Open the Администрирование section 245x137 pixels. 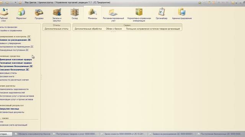[182, 14]
